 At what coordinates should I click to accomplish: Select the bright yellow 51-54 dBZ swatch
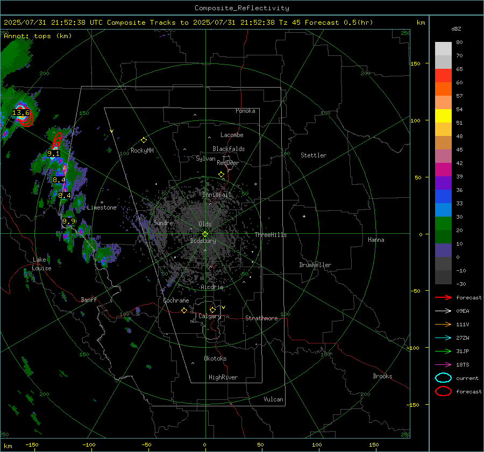(443, 116)
